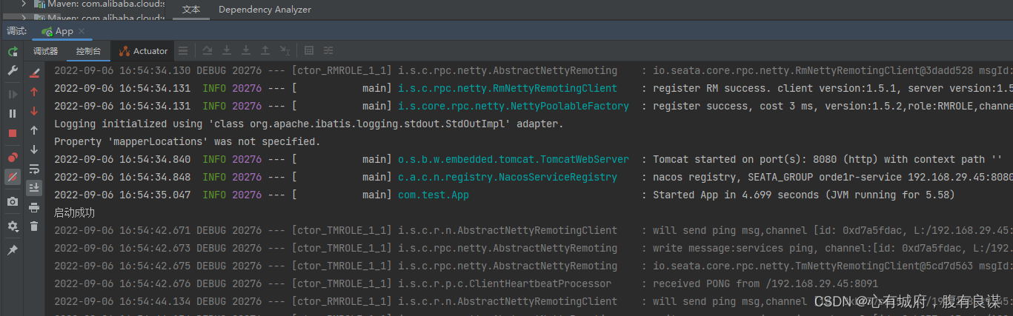The image size is (1013, 316).
Task: Toggle scroll to end of console
Action: (34, 188)
